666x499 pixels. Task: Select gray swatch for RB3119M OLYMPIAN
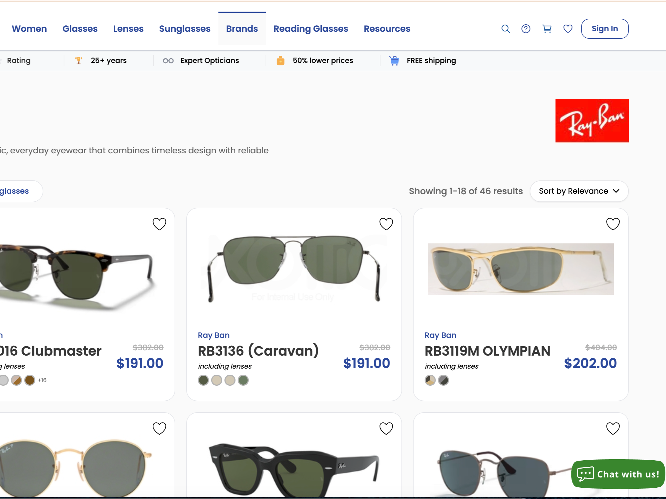pyautogui.click(x=444, y=380)
